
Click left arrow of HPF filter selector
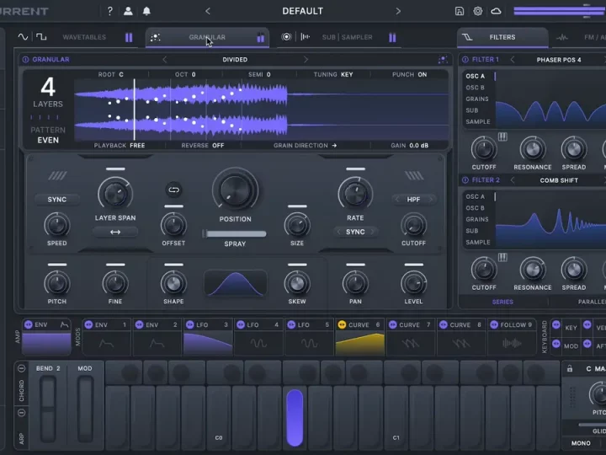point(397,199)
